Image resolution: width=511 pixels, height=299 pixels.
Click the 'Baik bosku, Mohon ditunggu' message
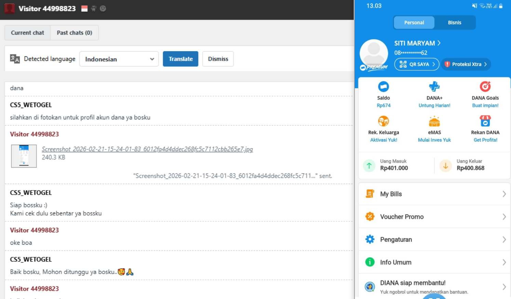tap(72, 272)
